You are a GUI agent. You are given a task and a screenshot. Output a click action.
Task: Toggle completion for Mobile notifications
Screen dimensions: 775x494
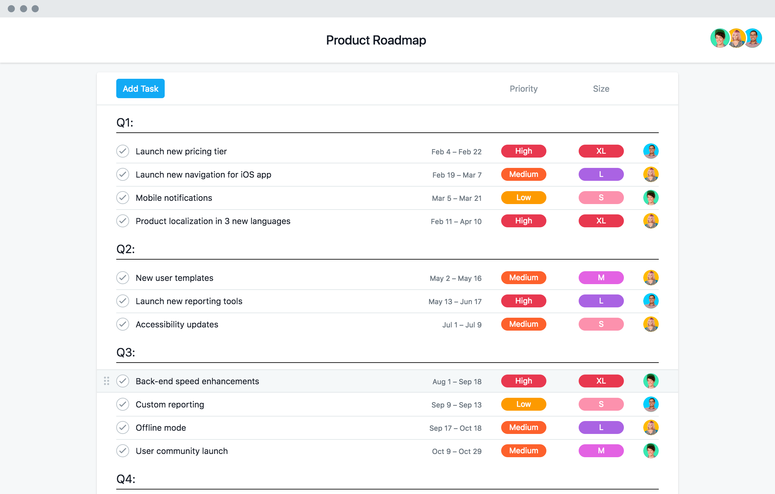tap(123, 198)
